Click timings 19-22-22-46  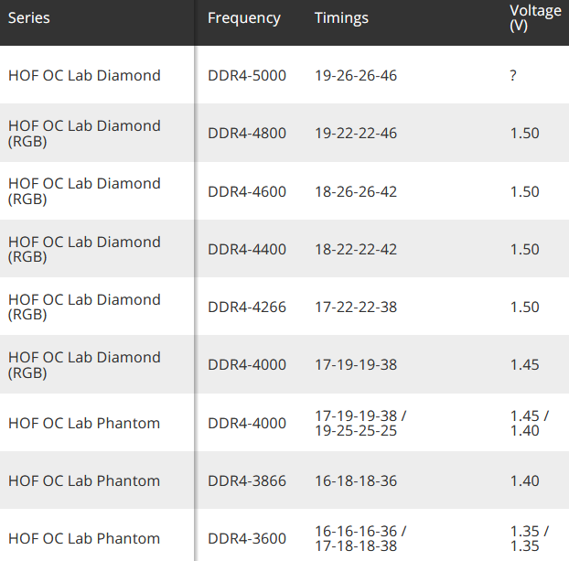[356, 134]
